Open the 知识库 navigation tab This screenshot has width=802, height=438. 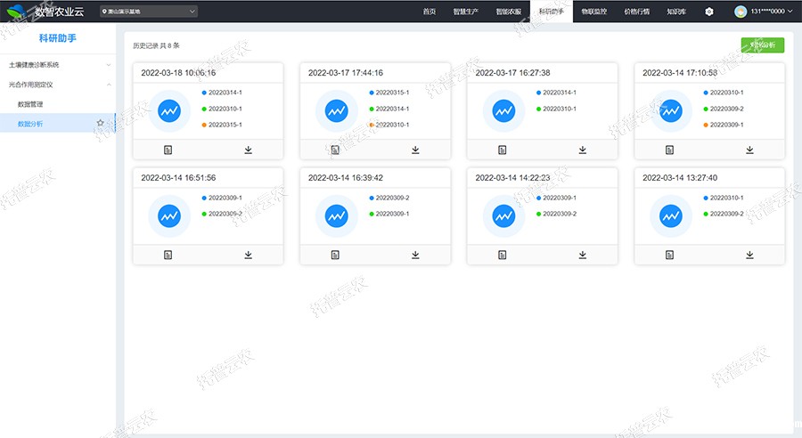click(675, 12)
